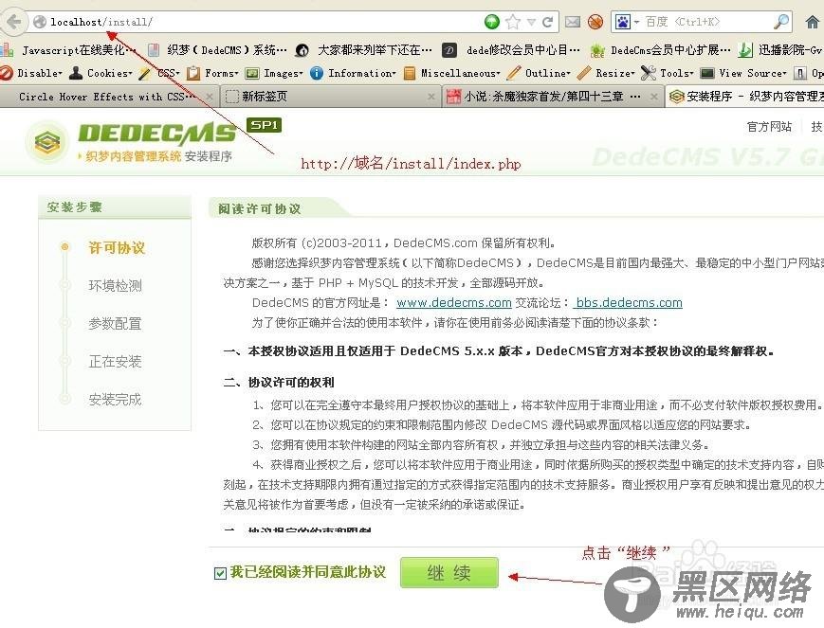The height and width of the screenshot is (628, 824).
Task: Open the www.dedecms.com link
Action: [454, 303]
